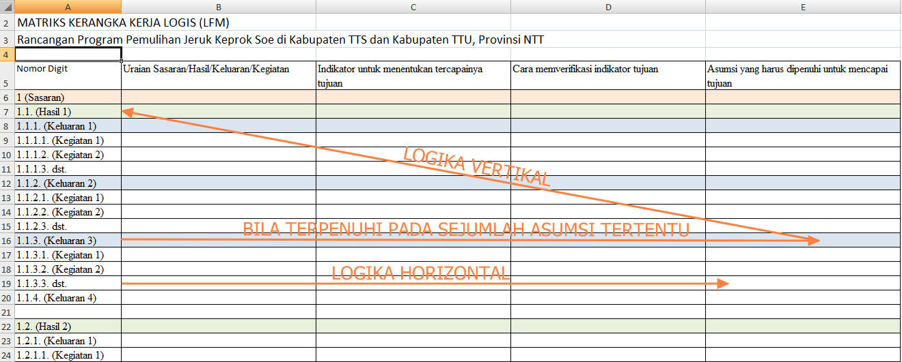902x362 pixels.
Task: Click the '1.1.3.3. dst.' cell
Action: (68, 284)
